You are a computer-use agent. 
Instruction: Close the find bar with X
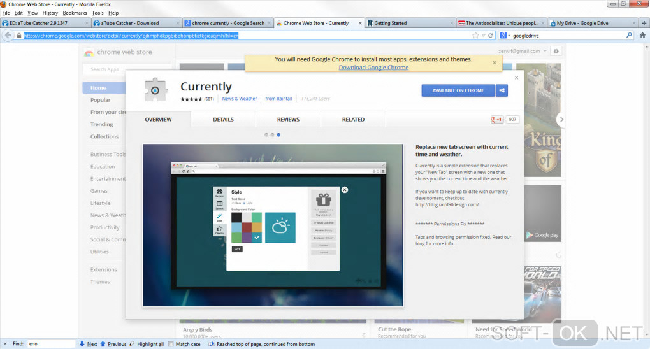click(x=5, y=344)
